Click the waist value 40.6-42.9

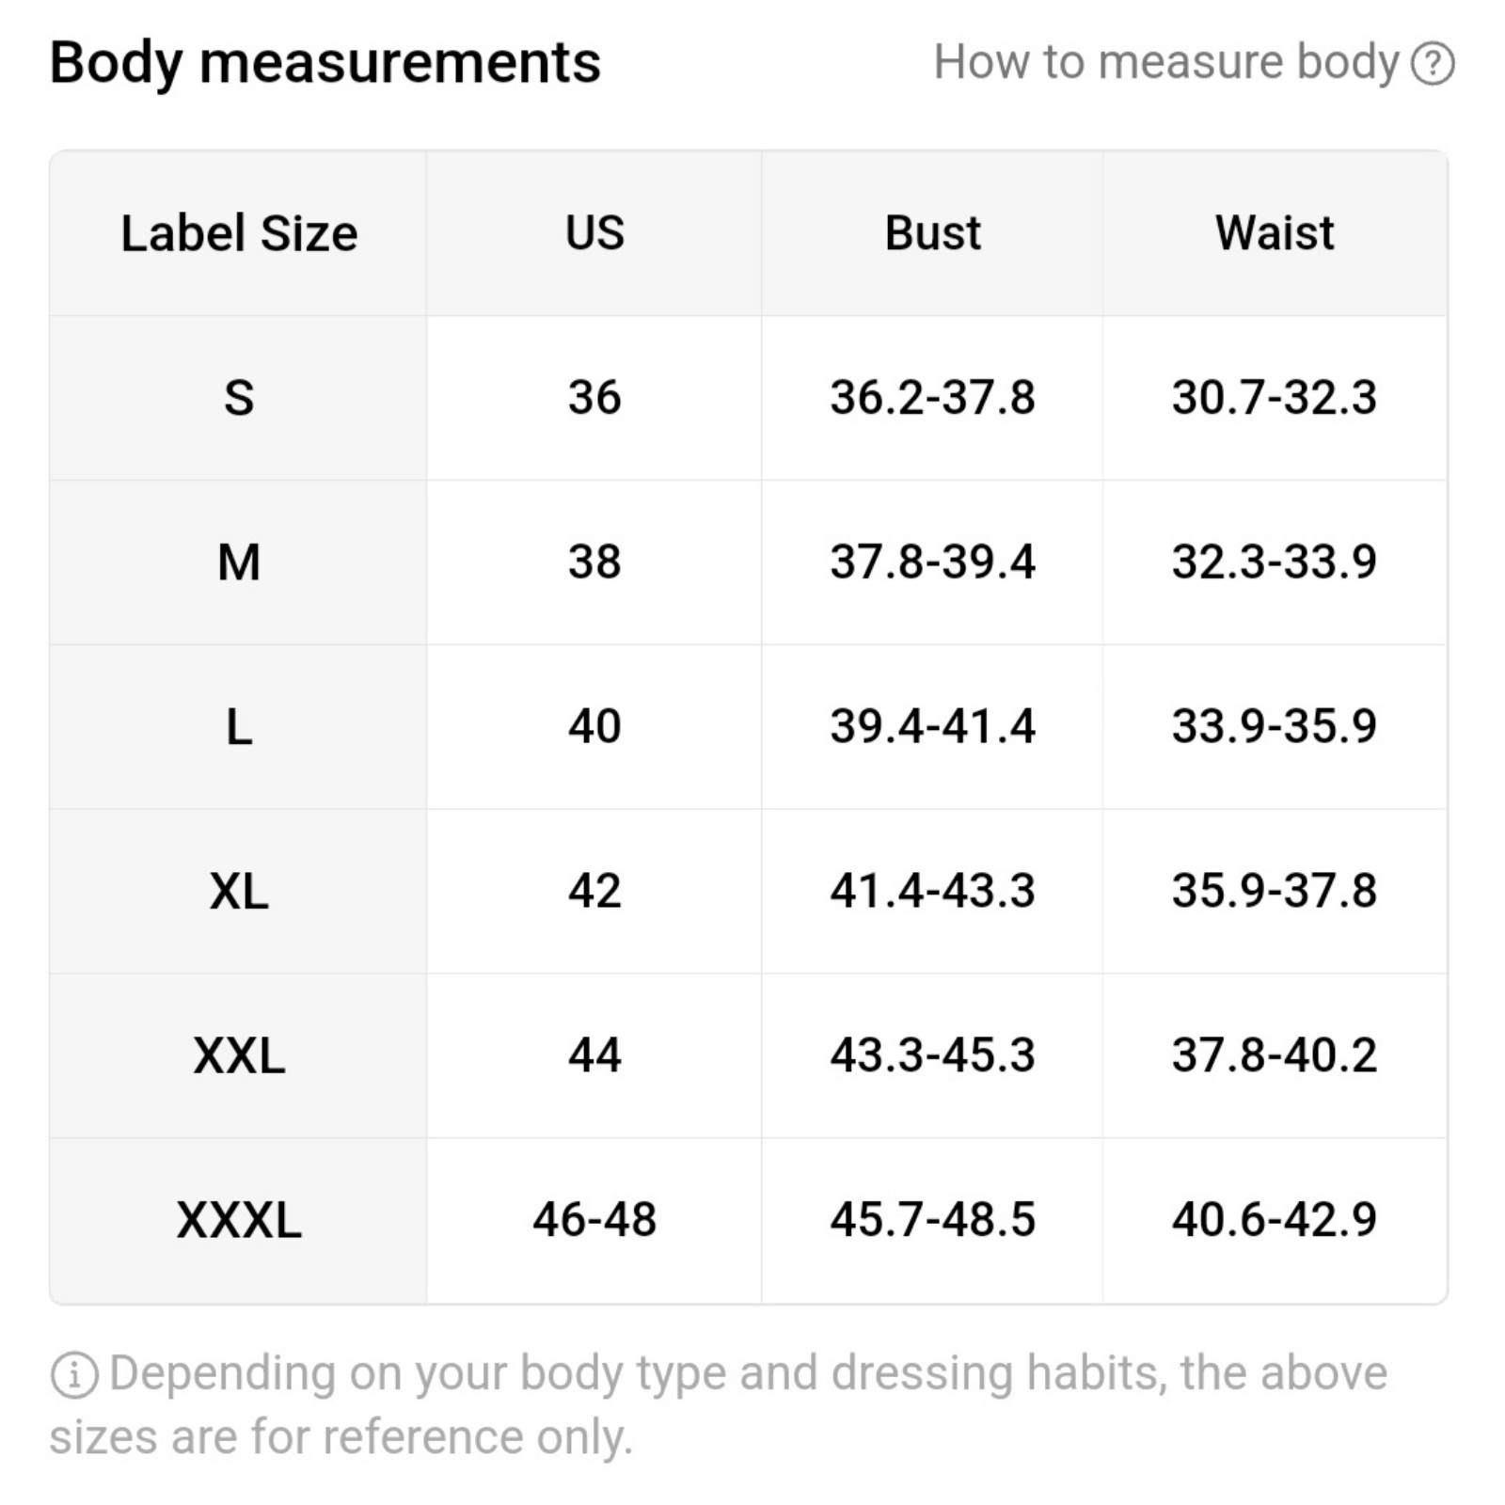1275,1221
